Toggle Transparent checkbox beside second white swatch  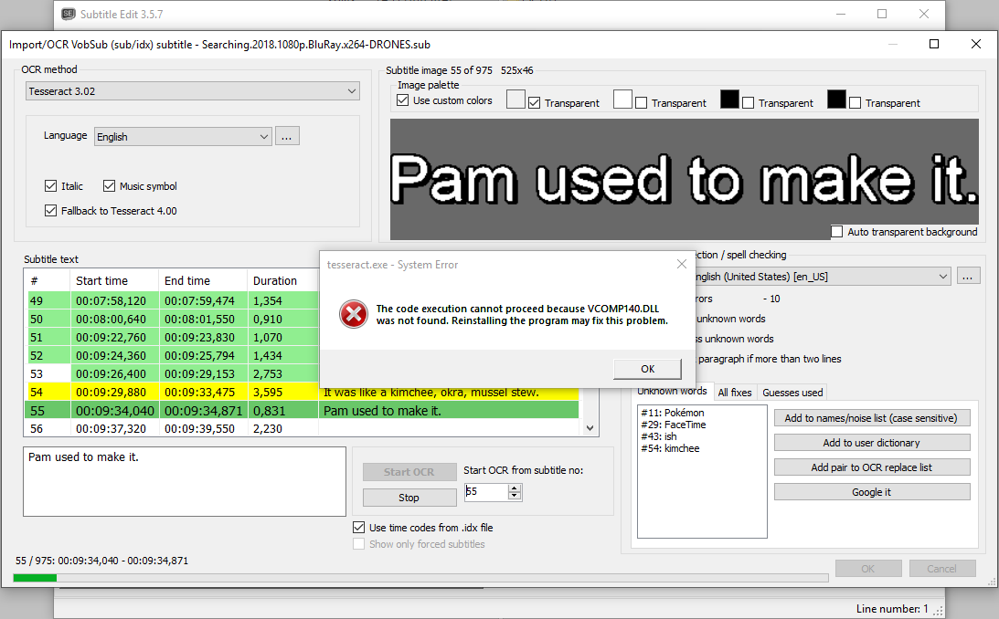(642, 102)
